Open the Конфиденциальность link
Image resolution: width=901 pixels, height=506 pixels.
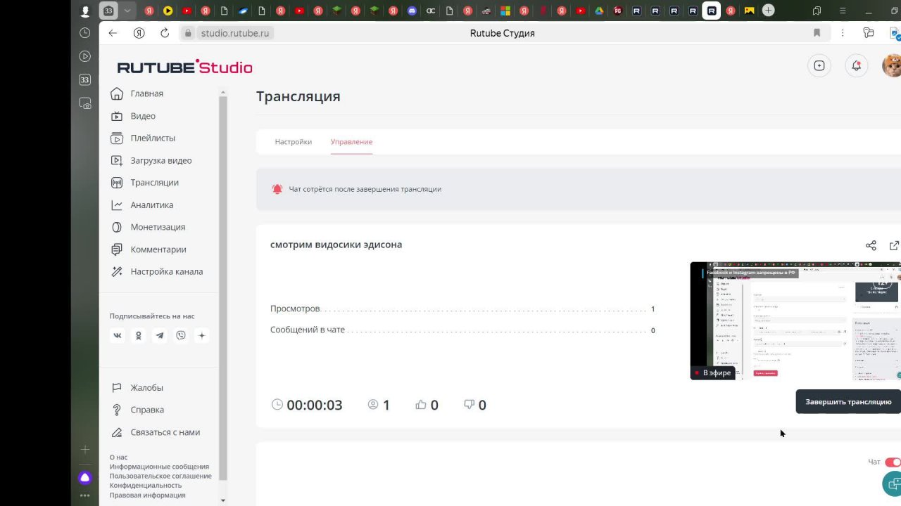coord(146,485)
